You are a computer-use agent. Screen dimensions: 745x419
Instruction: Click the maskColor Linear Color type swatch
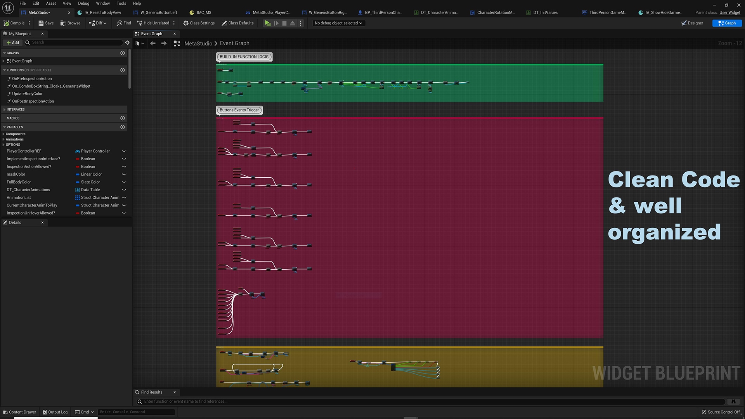click(78, 174)
